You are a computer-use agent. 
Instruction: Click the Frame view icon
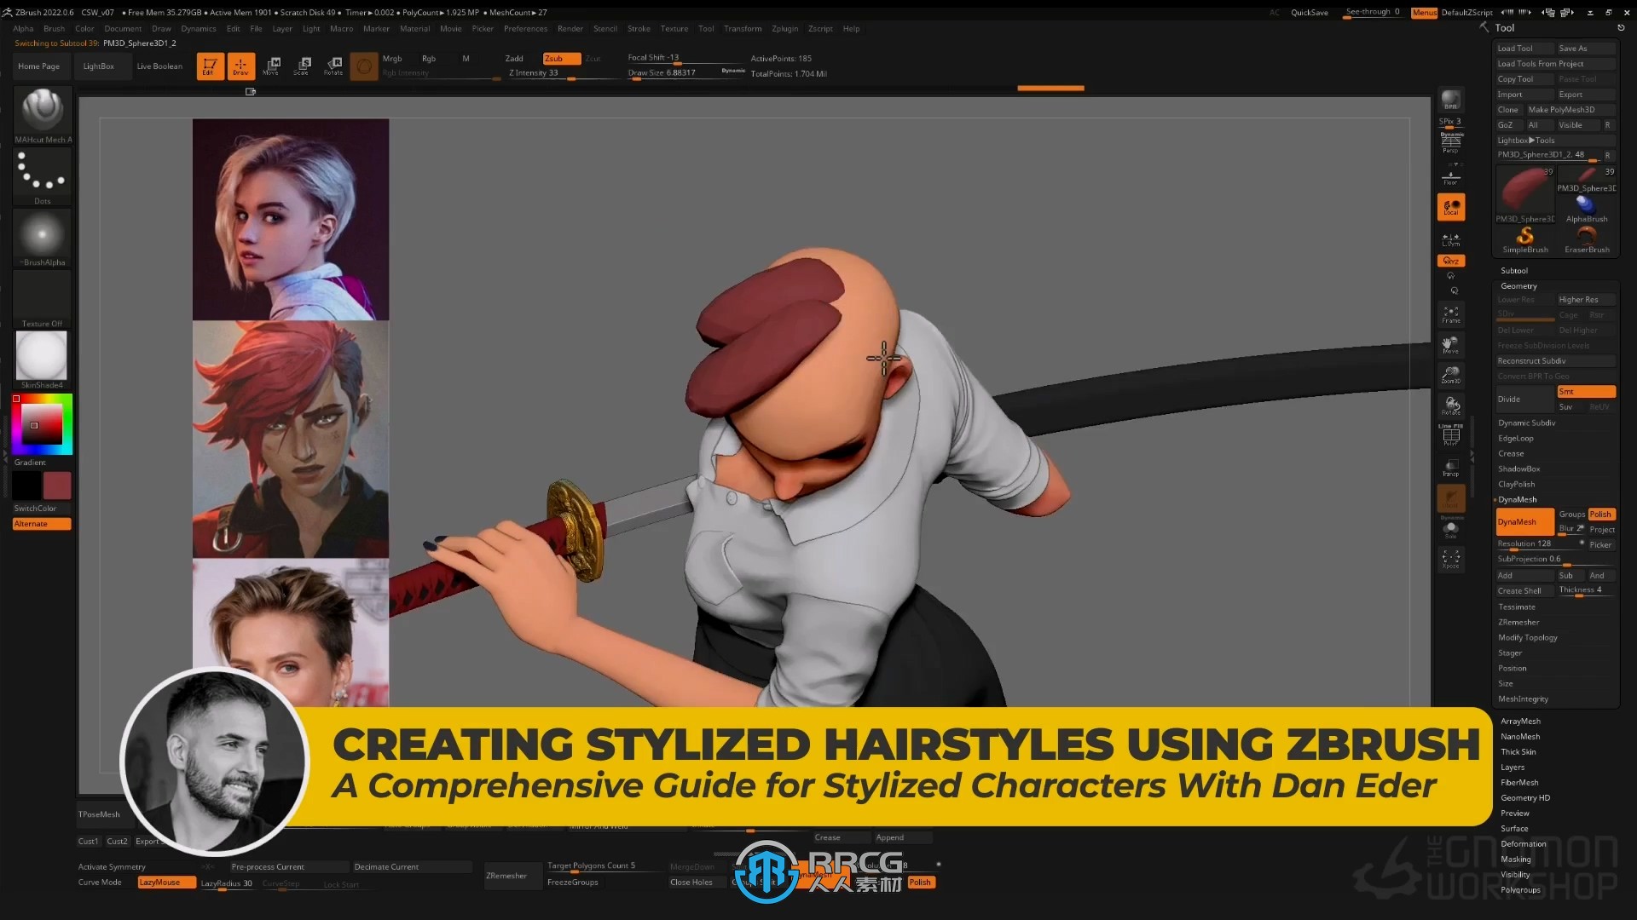pos(1450,314)
